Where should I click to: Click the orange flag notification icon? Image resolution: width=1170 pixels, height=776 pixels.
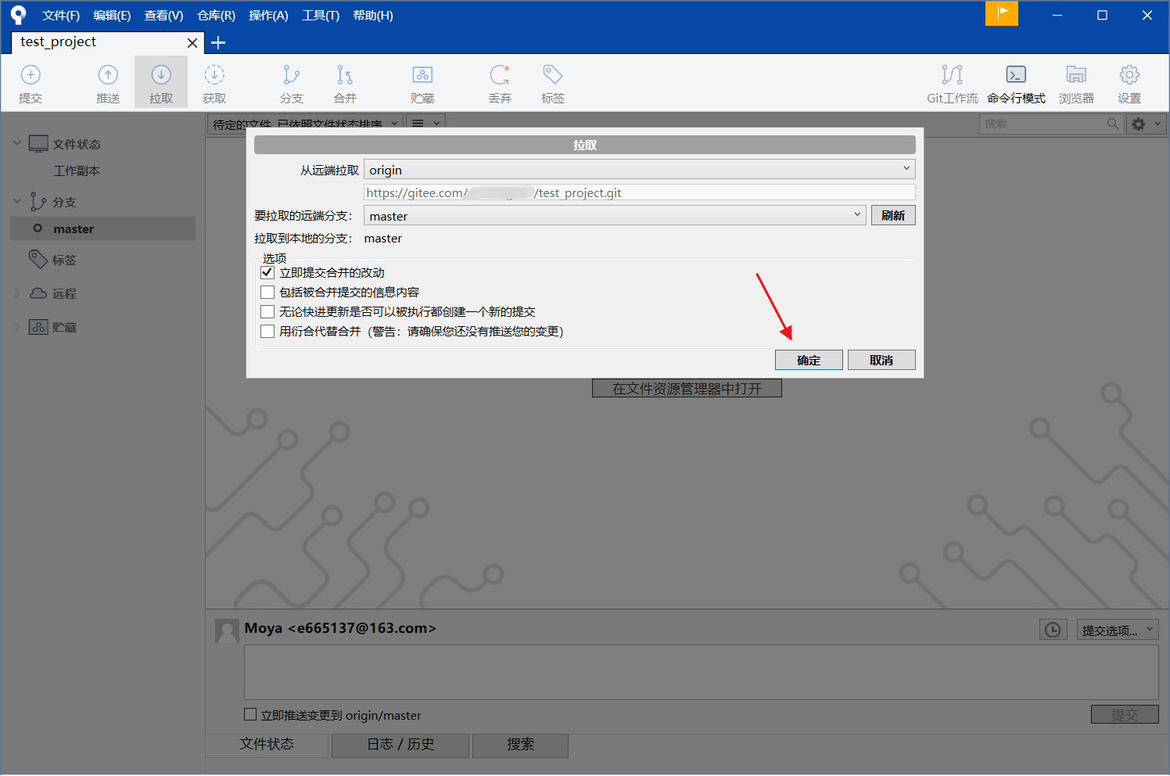click(x=1001, y=13)
